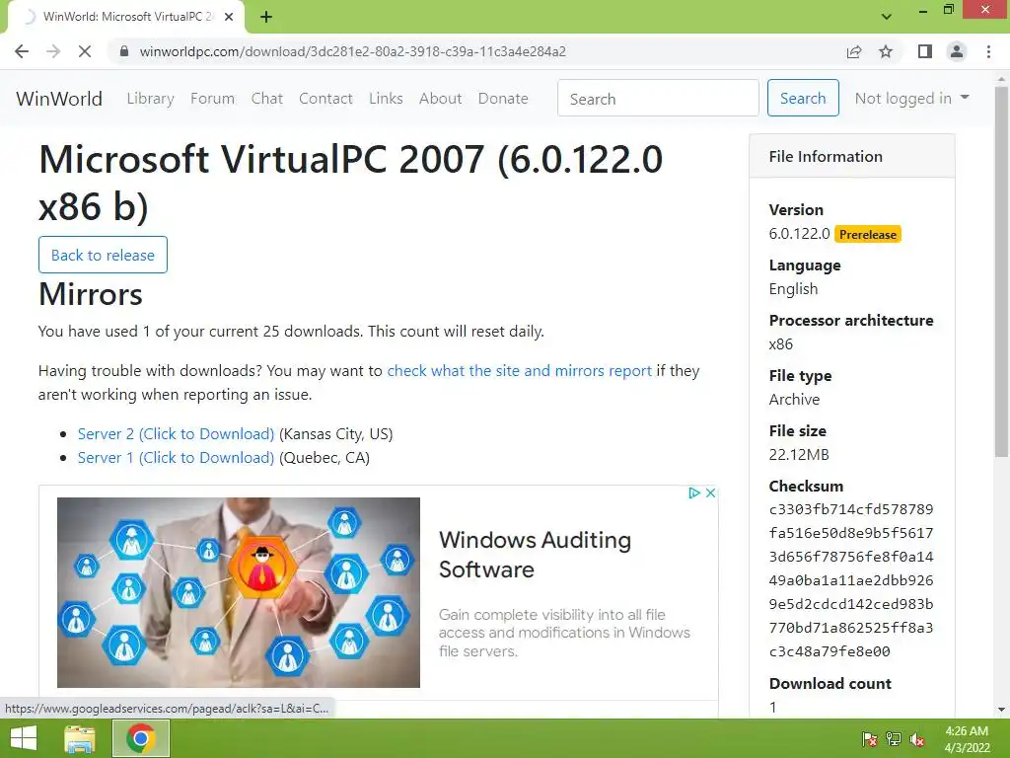Click the page vertical scrollbar thumb
Image resolution: width=1010 pixels, height=758 pixels.
[1002, 270]
